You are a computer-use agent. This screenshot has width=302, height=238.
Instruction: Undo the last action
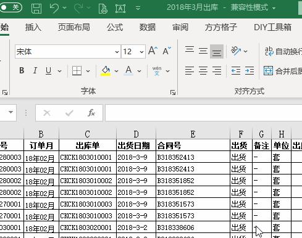[54, 8]
